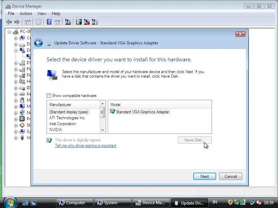Open Properties from the toolbar icon
Screen dimensions: 278x208
tap(38, 22)
